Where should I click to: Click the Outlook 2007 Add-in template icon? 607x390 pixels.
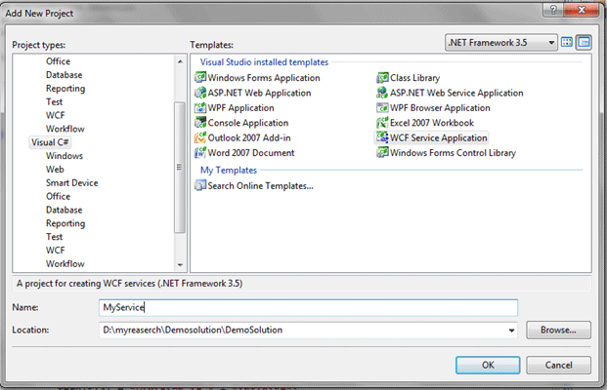(200, 137)
